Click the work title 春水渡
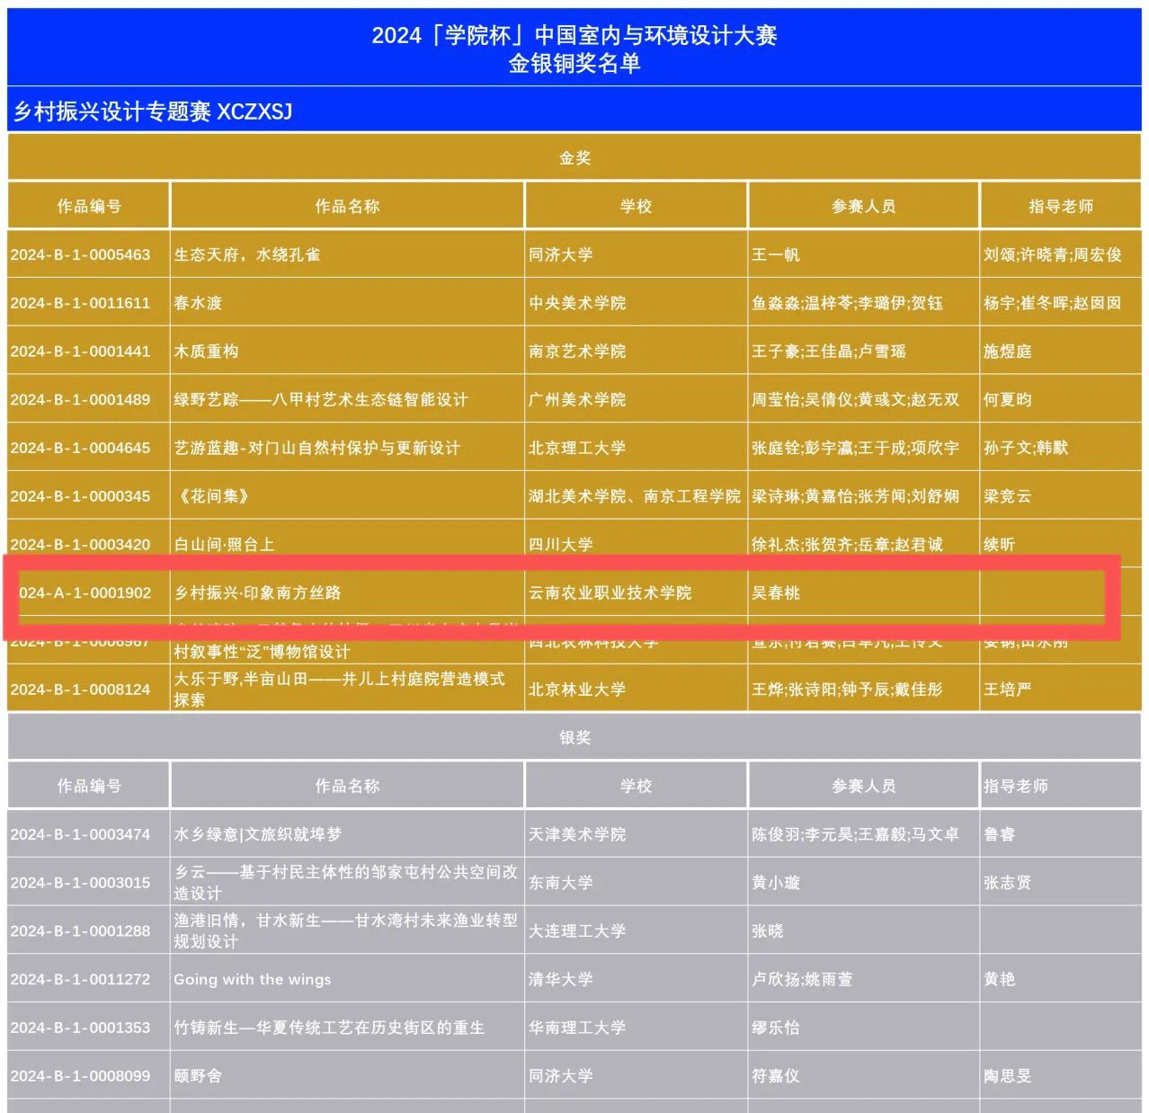Screen dimensions: 1149x1113 pyautogui.click(x=198, y=304)
